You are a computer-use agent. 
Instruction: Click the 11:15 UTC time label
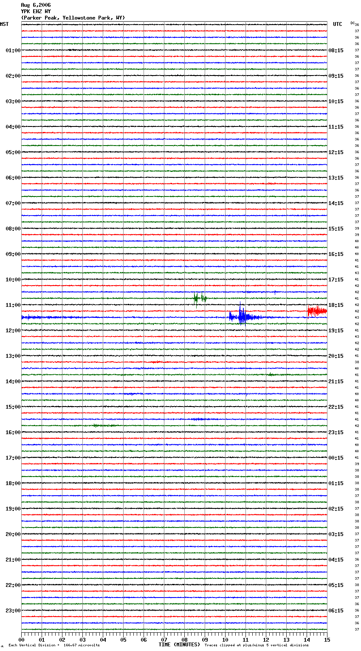click(x=336, y=127)
